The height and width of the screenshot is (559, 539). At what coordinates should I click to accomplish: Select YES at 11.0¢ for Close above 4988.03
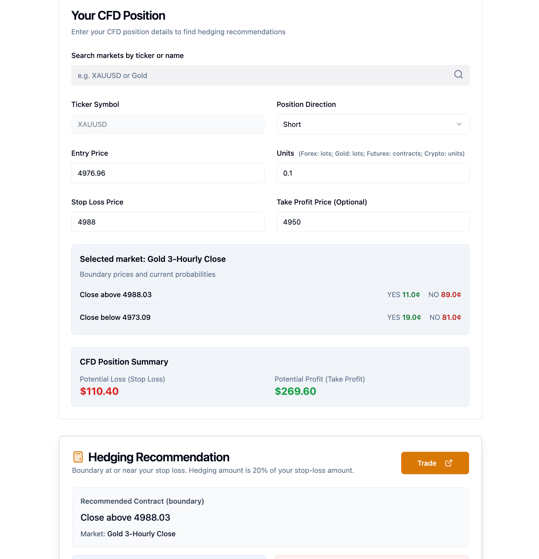(404, 294)
